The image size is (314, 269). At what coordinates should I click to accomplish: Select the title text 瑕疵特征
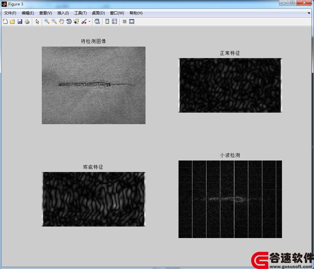click(x=93, y=167)
